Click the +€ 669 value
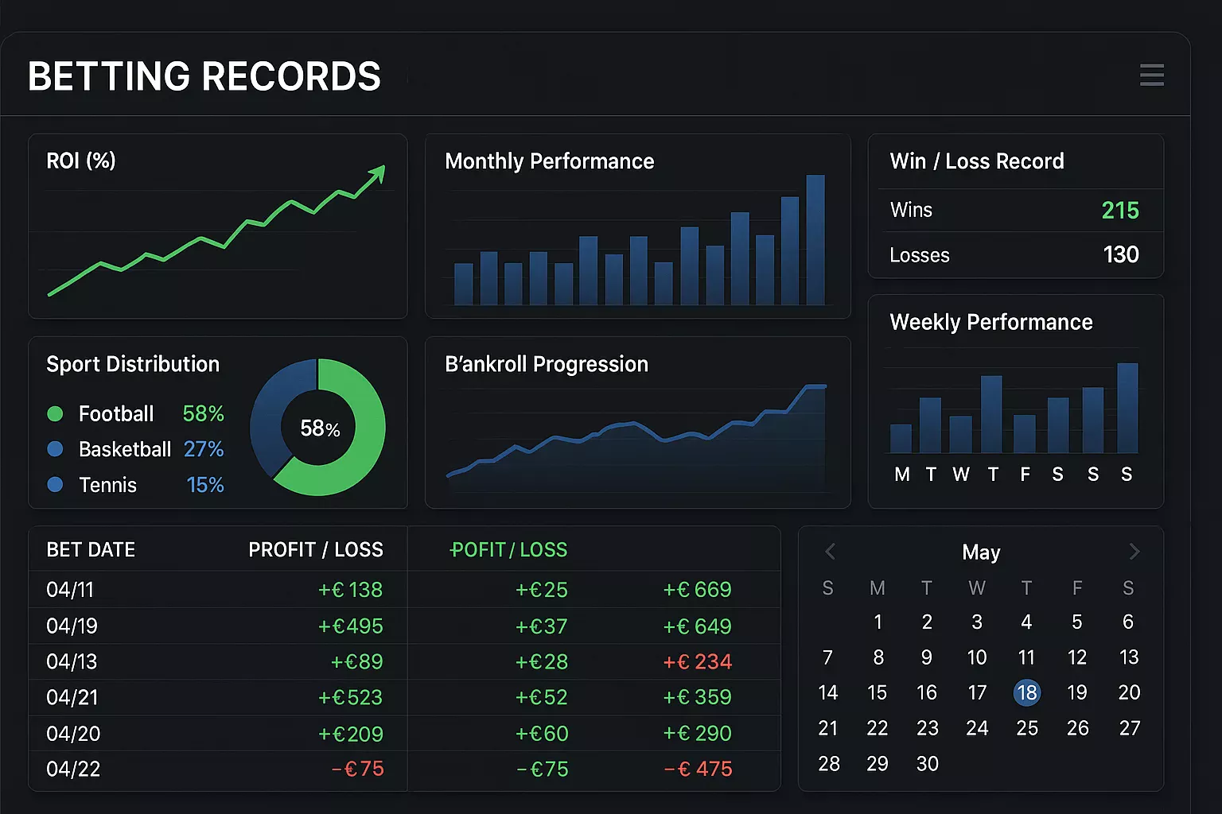Image resolution: width=1222 pixels, height=814 pixels. click(697, 590)
